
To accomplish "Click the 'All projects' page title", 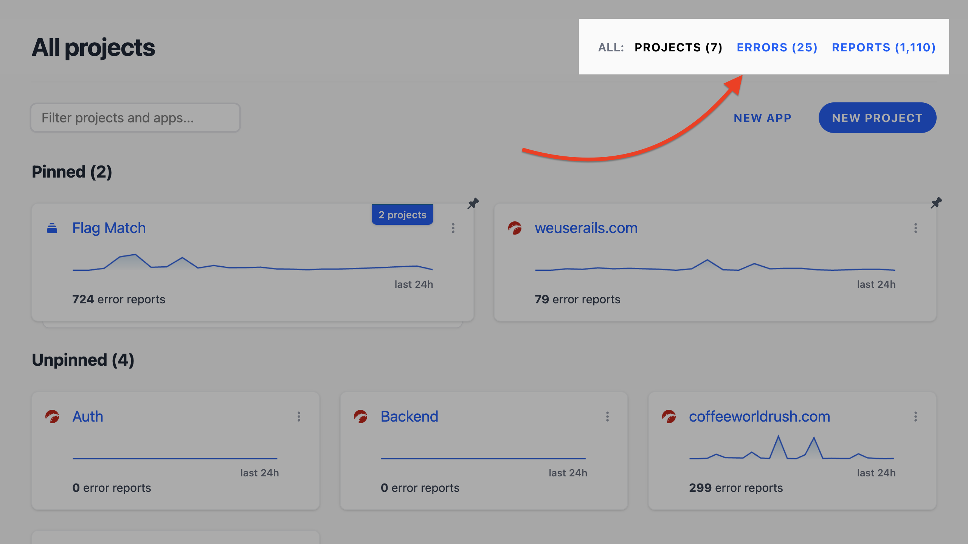I will (x=93, y=48).
